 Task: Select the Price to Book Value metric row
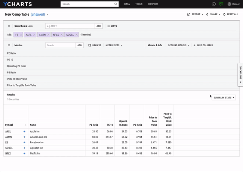[121, 79]
